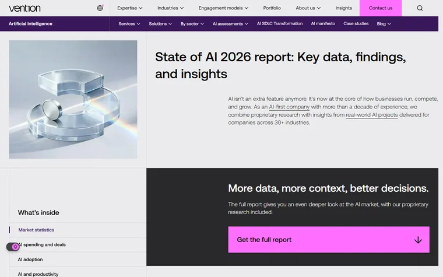This screenshot has width=443, height=277.
Task: Click the What's inside heading
Action: click(x=38, y=212)
